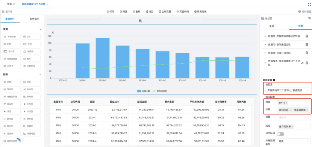Switch to the 基础 config tab
Image resolution: width=312 pixels, height=147 pixels.
(272, 26)
